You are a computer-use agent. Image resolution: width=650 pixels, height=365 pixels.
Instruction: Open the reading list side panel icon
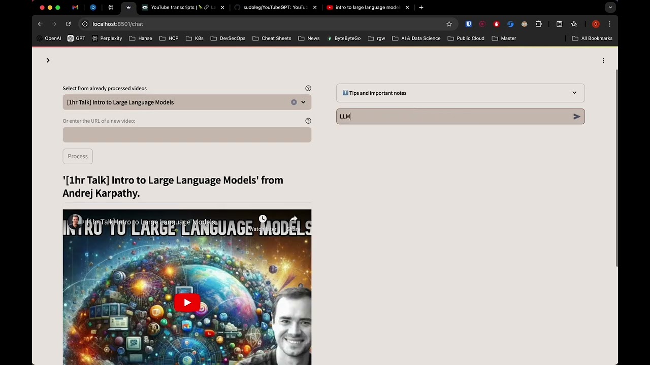(x=559, y=24)
